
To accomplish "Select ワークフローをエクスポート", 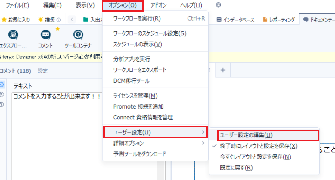I will pos(155,70).
